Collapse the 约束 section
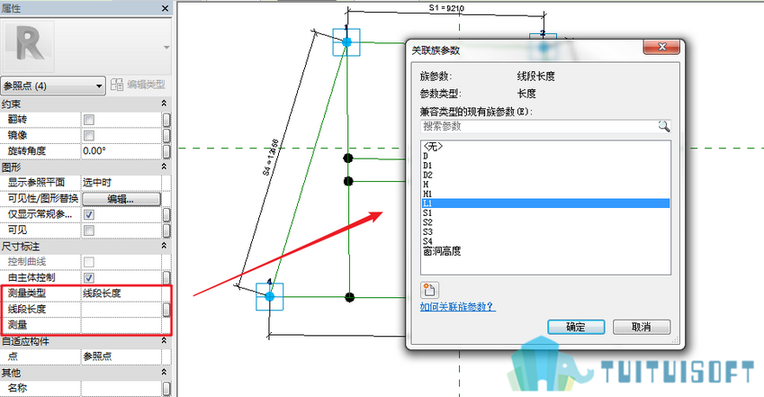Image resolution: width=764 pixels, height=397 pixels. point(164,104)
